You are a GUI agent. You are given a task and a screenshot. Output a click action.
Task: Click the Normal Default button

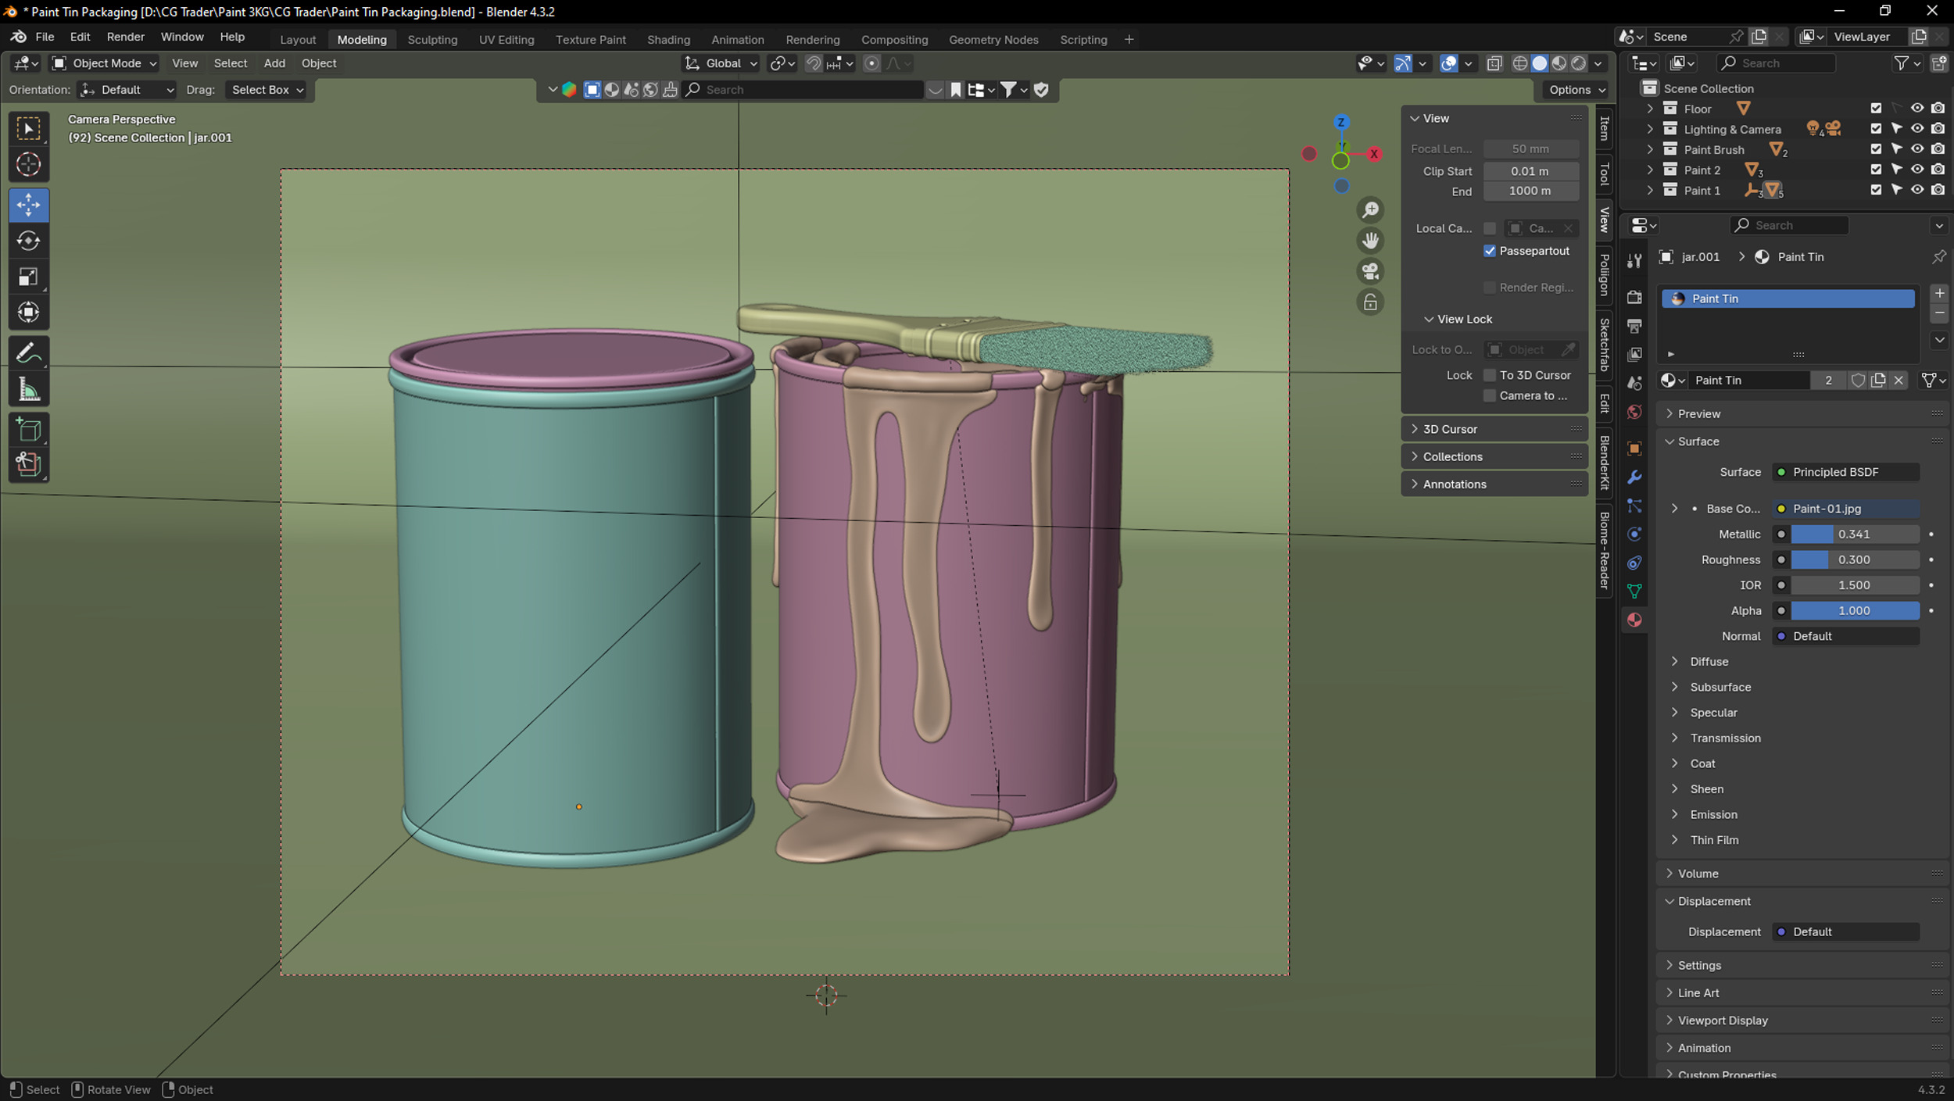click(x=1845, y=636)
